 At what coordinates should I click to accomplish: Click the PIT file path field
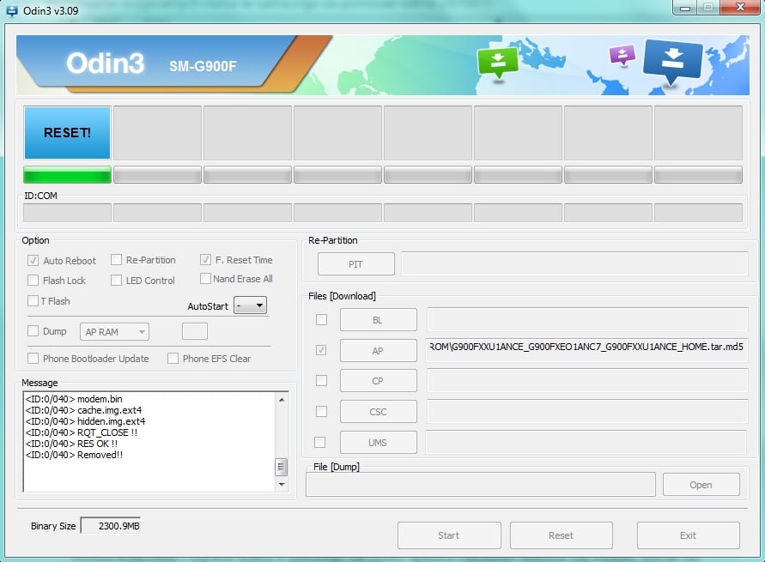pos(574,263)
